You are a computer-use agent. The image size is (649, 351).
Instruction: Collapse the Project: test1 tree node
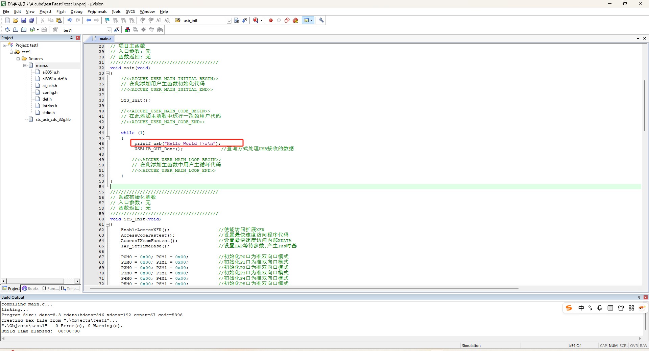click(x=5, y=45)
